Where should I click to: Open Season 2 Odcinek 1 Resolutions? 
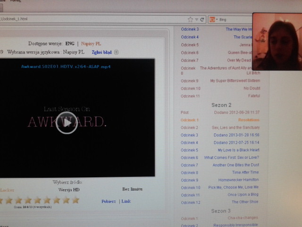click(x=220, y=120)
